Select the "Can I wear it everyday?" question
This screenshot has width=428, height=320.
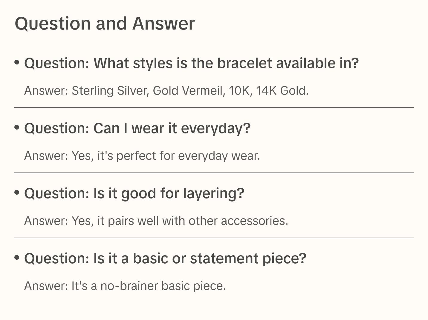pyautogui.click(x=137, y=128)
